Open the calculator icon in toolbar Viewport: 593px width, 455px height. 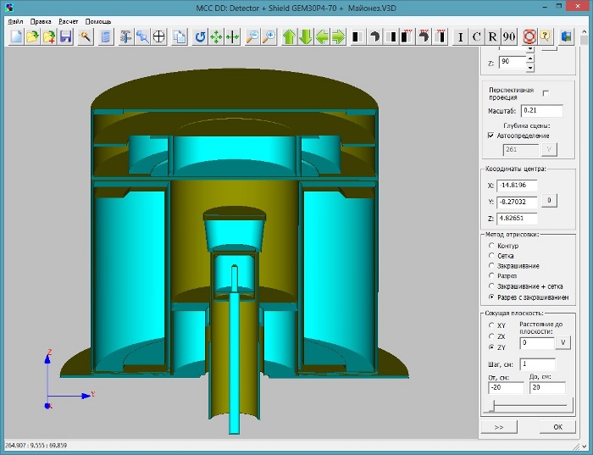click(106, 36)
